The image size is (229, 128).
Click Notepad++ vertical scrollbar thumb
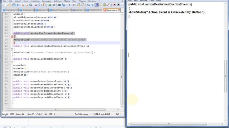click(x=122, y=77)
